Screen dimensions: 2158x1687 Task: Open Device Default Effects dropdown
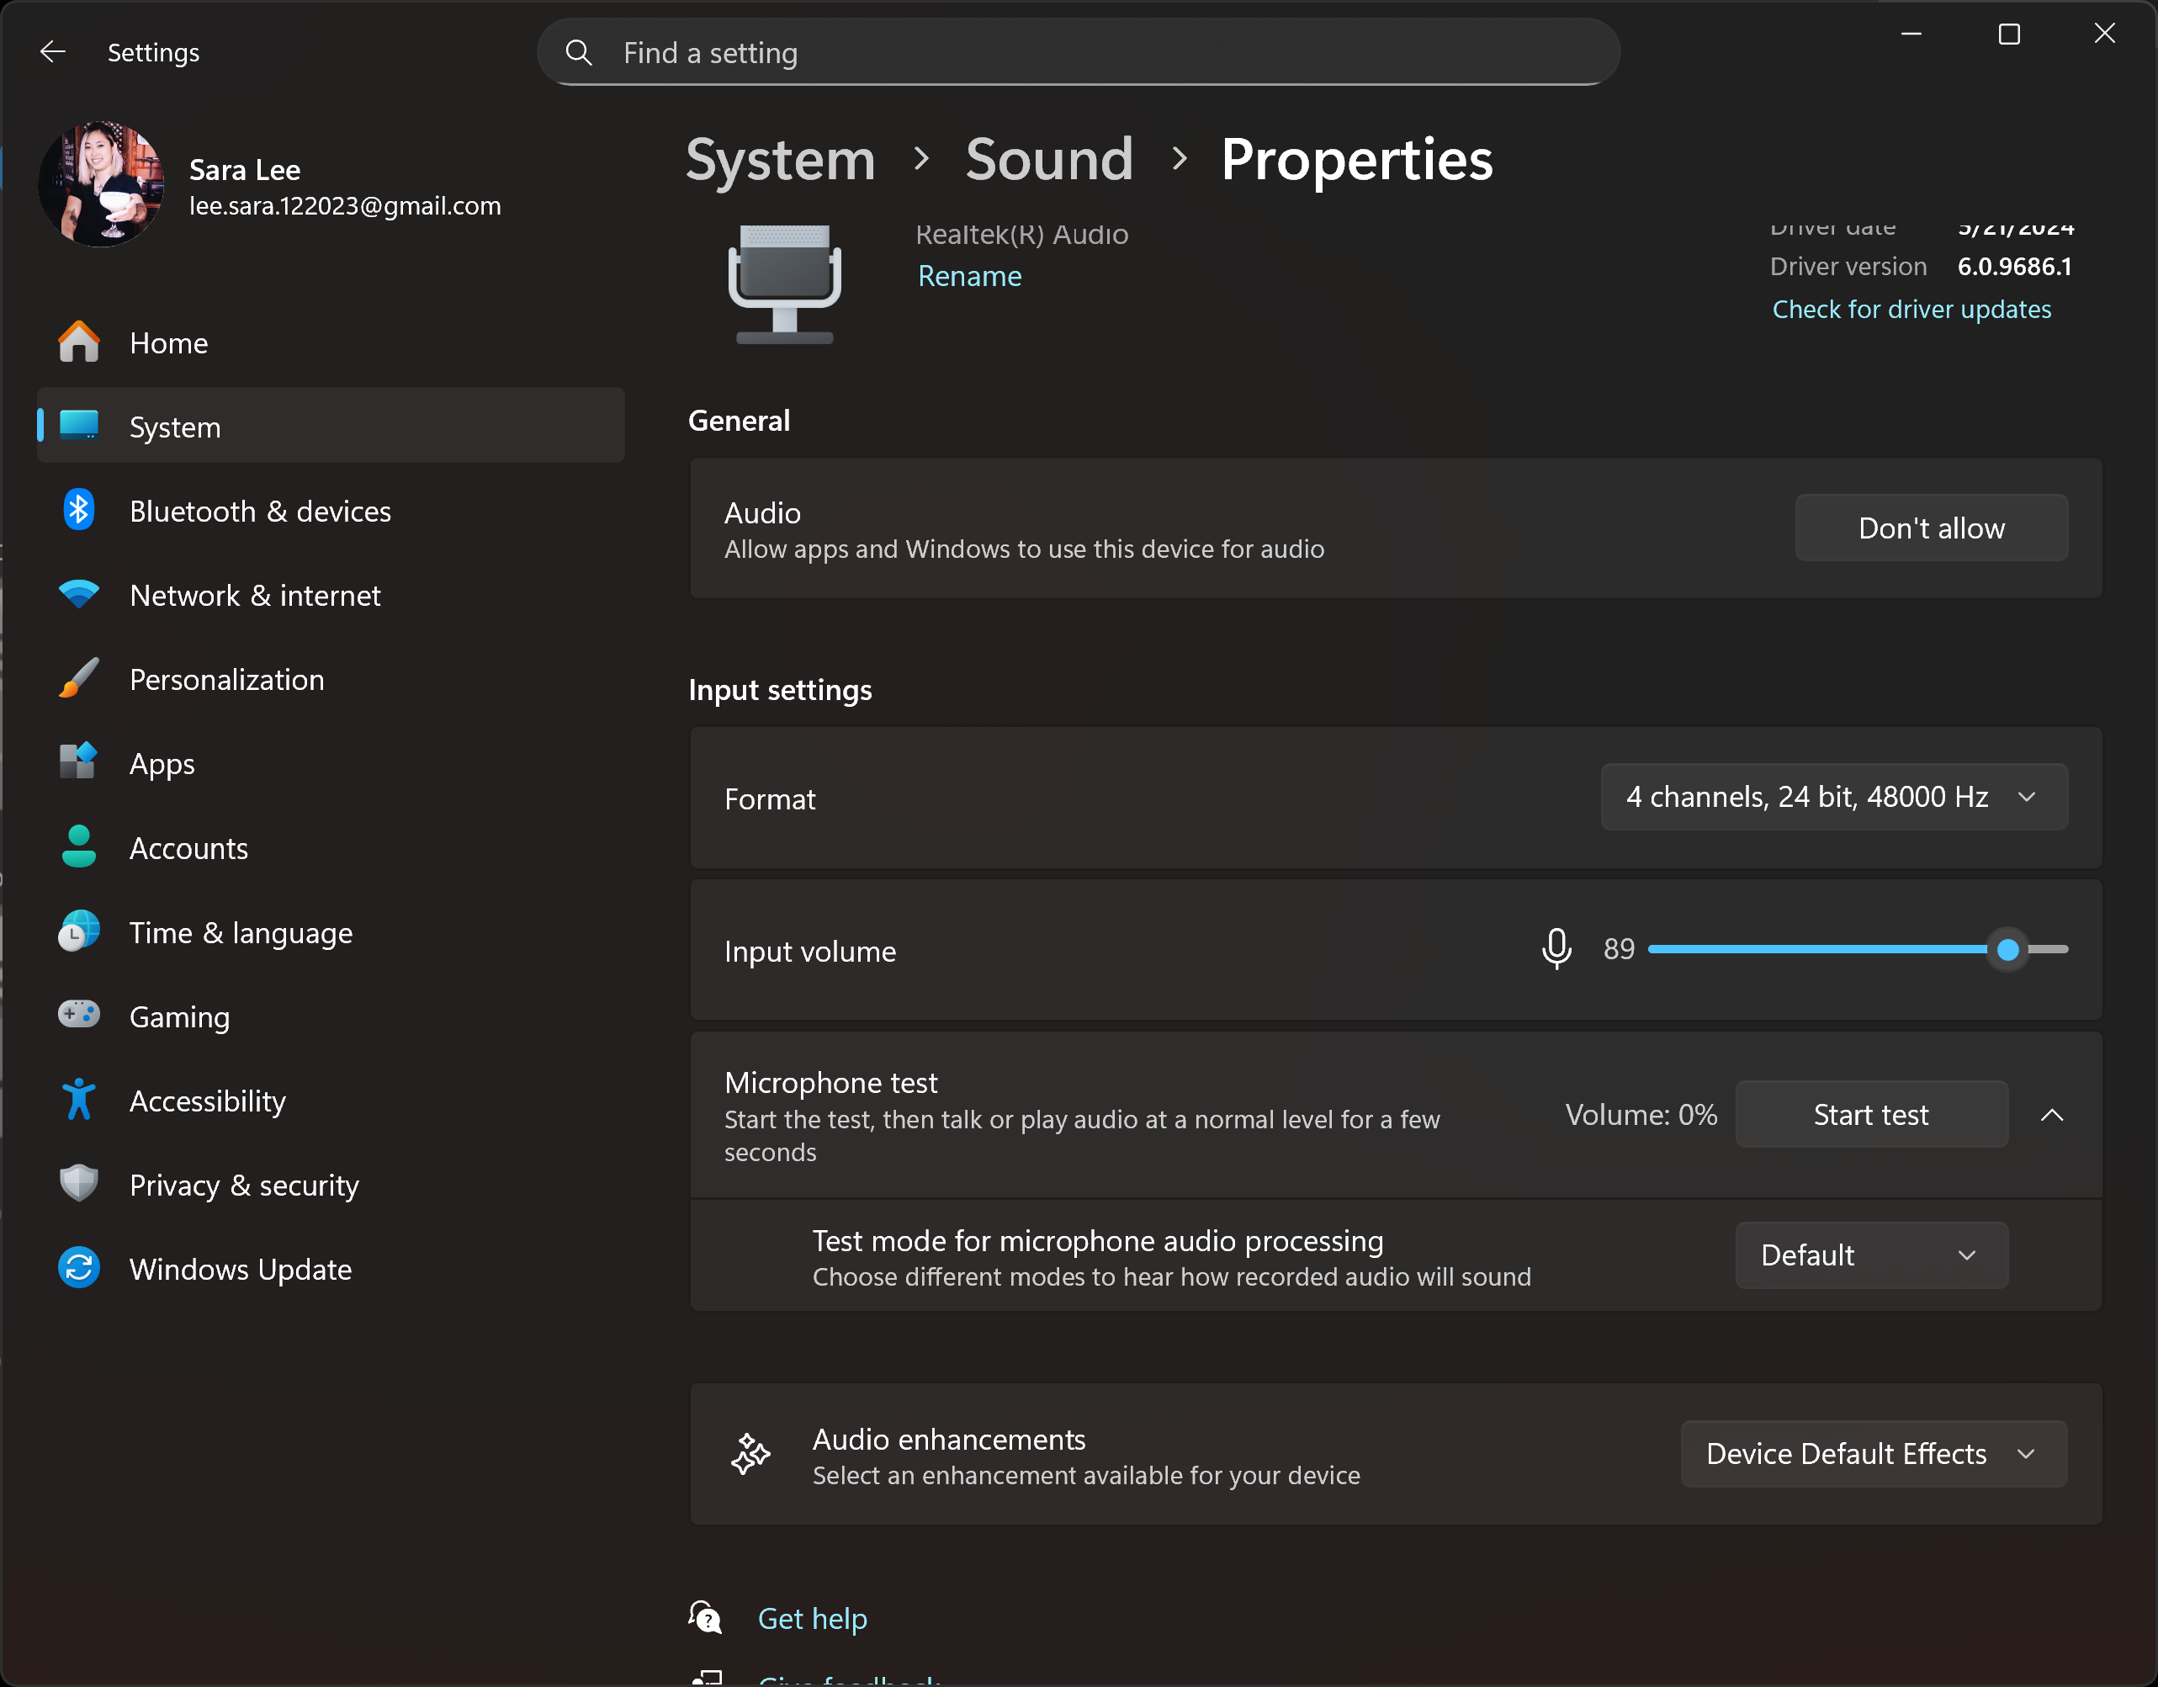tap(1873, 1454)
